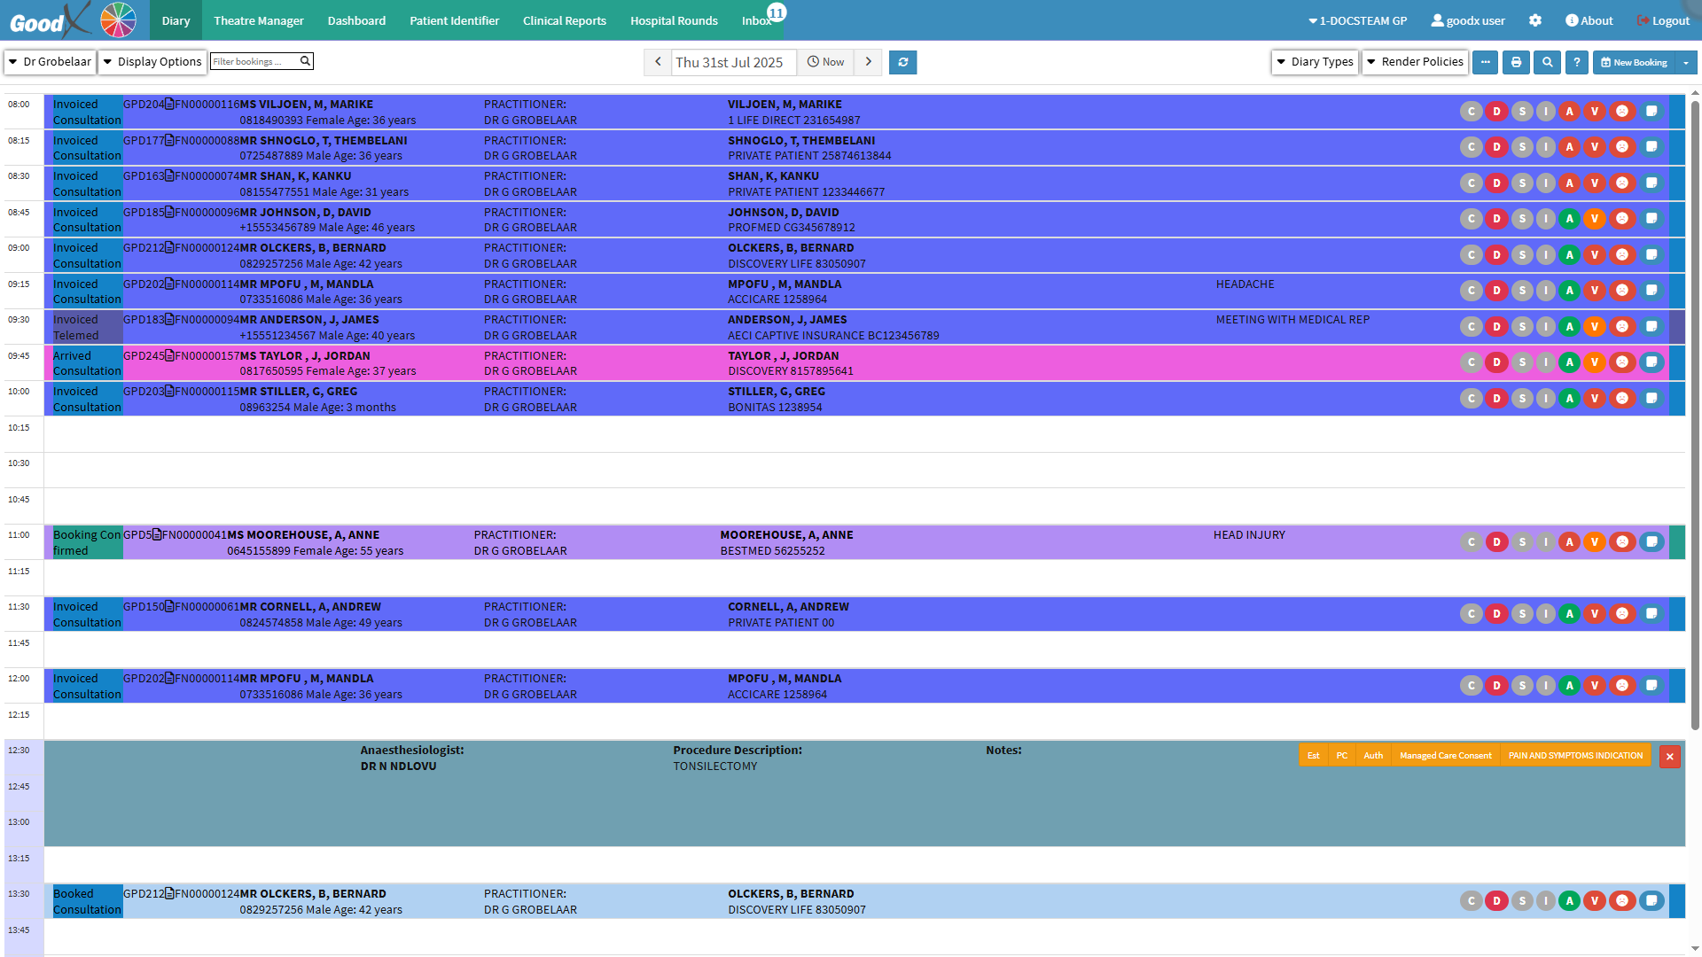Expand the Dr Grobelaar diary dropdown
This screenshot has width=1702, height=957.
coord(51,62)
